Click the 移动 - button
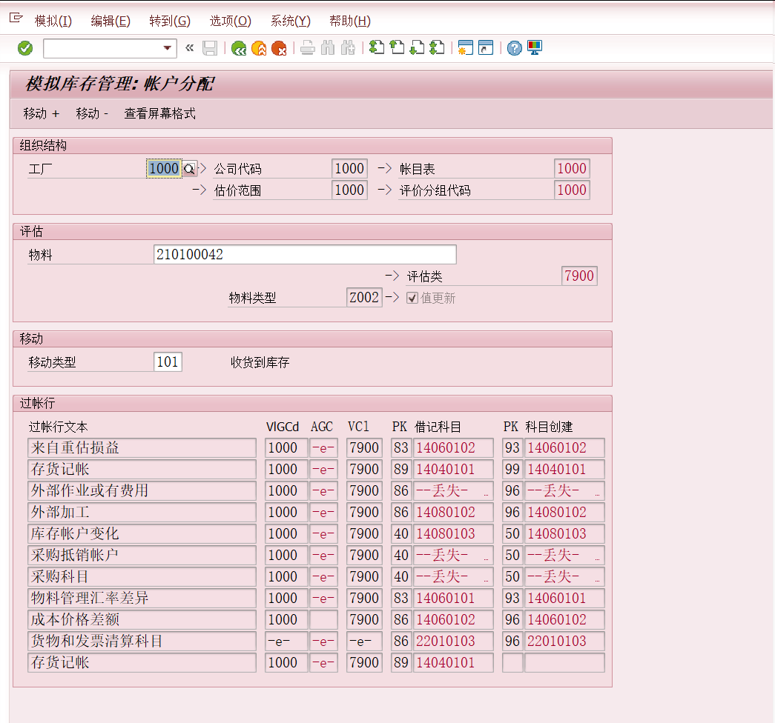 92,113
